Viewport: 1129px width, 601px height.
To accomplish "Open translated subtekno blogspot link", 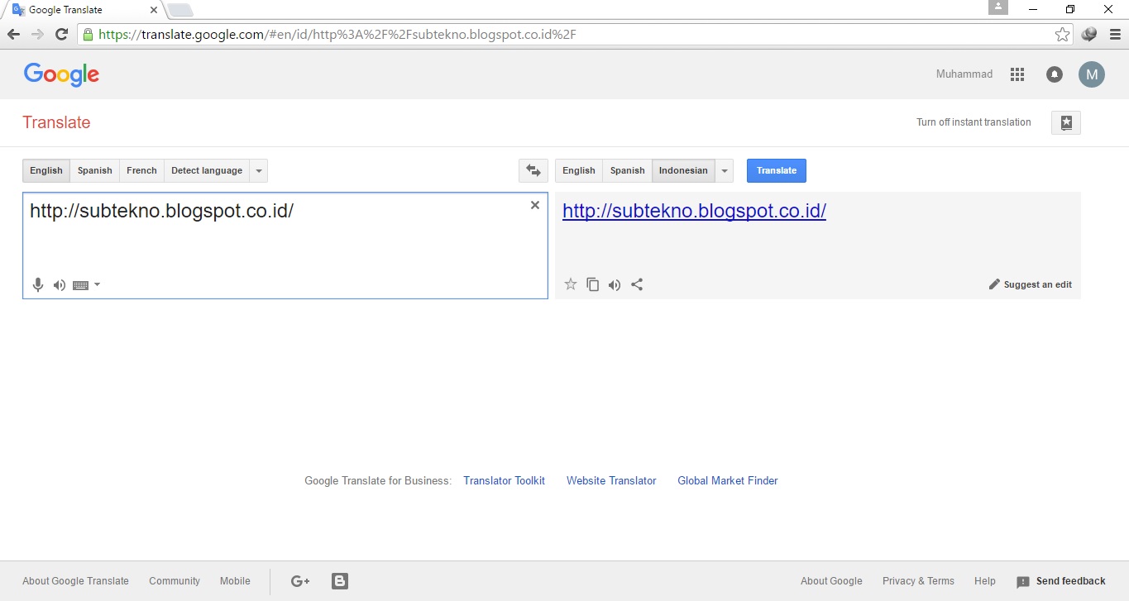I will [x=694, y=211].
